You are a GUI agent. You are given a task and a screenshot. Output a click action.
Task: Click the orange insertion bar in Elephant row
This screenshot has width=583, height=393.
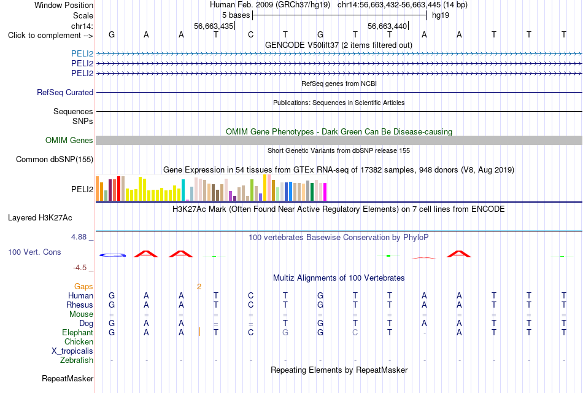point(199,332)
